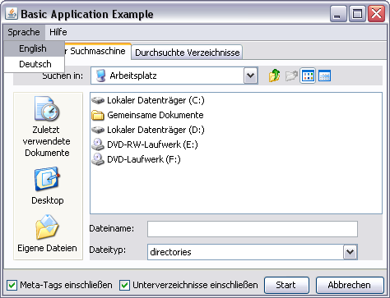Expand the Suchen in dropdown arrow
Image resolution: width=390 pixels, height=298 pixels.
point(251,76)
